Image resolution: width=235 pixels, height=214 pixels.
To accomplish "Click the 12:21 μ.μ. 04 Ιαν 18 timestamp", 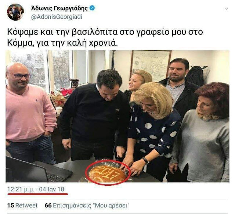I will [x=36, y=189].
